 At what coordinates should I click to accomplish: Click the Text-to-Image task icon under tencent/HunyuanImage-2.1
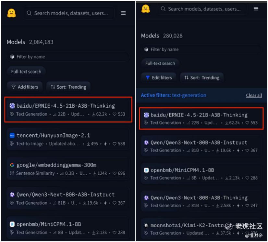12,144
